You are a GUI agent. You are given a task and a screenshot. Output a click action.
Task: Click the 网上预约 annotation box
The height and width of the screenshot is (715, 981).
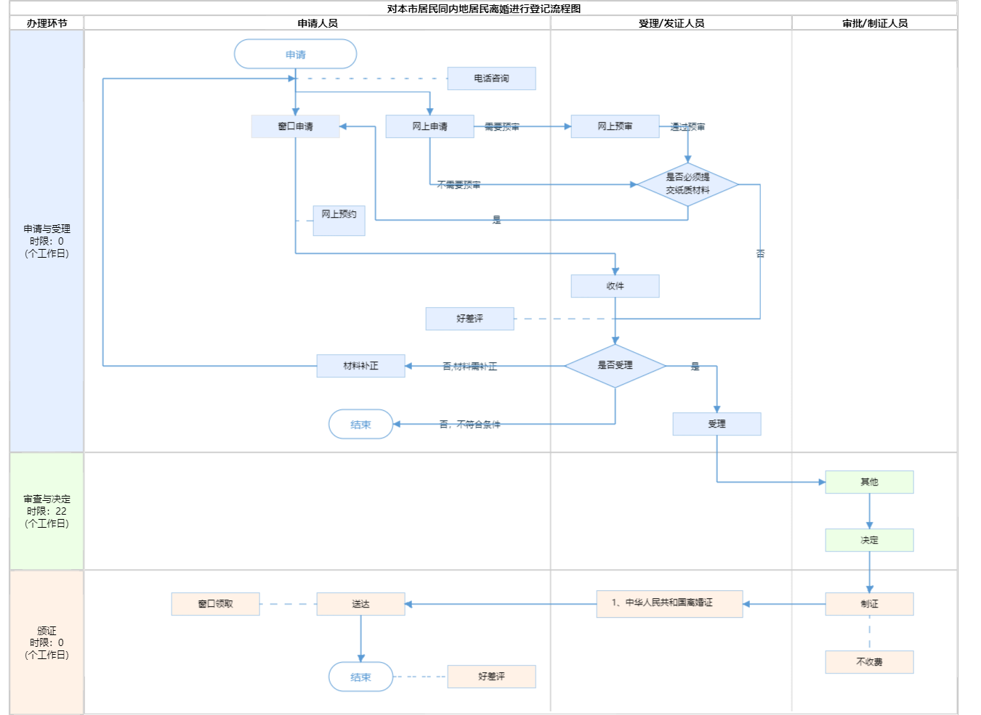point(339,220)
